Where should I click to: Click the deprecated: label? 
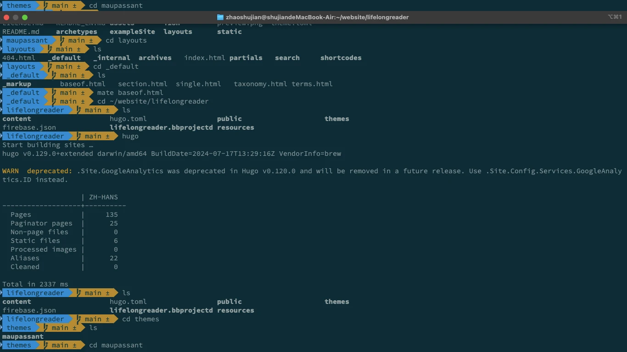50,171
